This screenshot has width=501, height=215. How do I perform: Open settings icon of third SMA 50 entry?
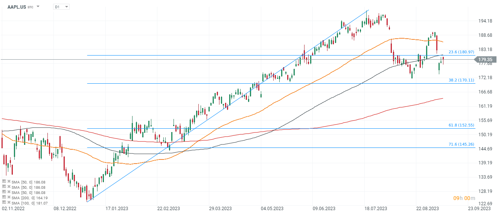(x=4, y=192)
